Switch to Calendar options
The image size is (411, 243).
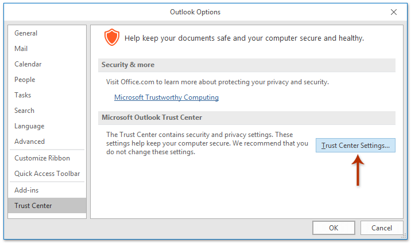[47, 64]
